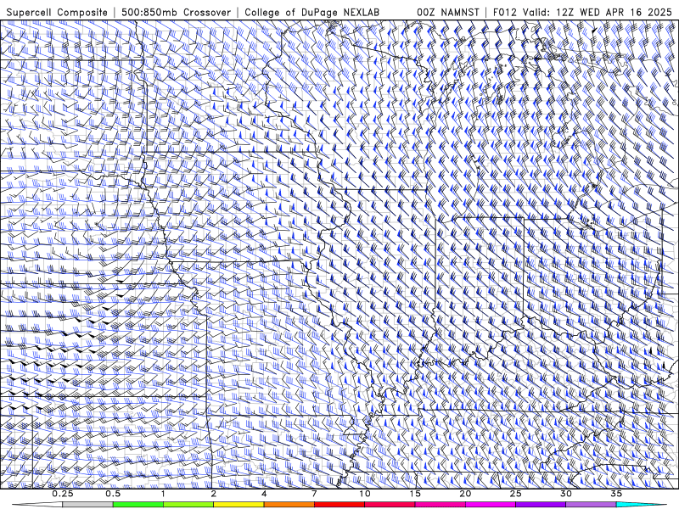Click the 'F012' forecast hour label
This screenshot has width=679, height=509.
click(x=505, y=12)
